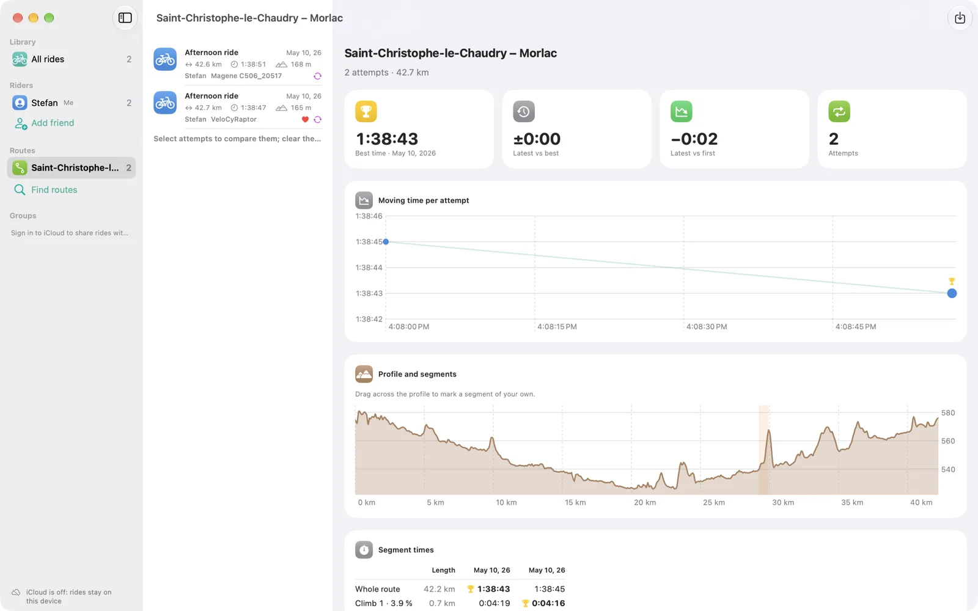Click the Latest vs best clock icon
This screenshot has width=978, height=611.
523,111
